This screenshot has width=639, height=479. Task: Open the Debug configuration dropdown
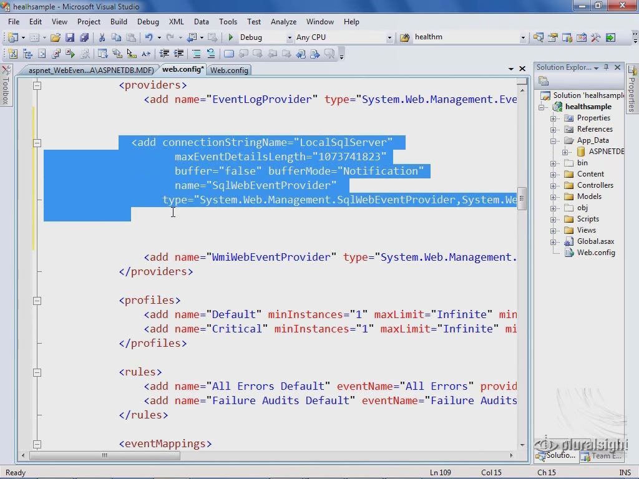(290, 37)
